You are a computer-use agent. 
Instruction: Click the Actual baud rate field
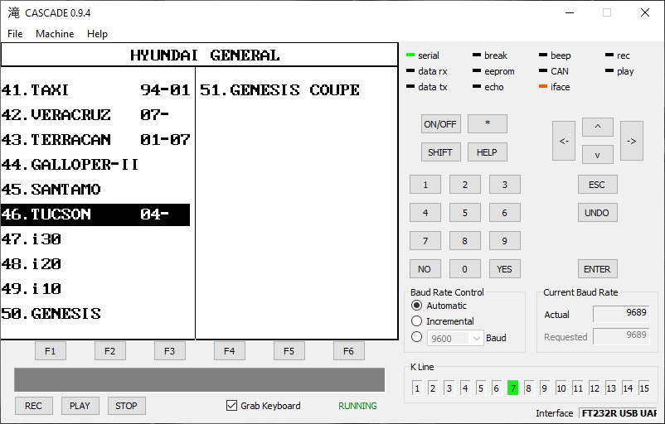(621, 314)
